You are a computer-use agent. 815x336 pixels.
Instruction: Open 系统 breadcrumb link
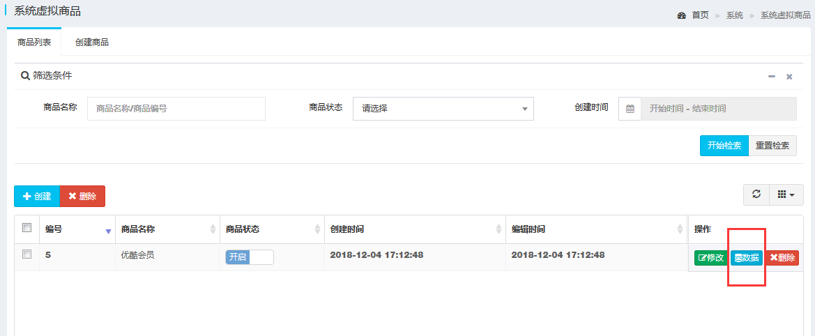click(734, 15)
